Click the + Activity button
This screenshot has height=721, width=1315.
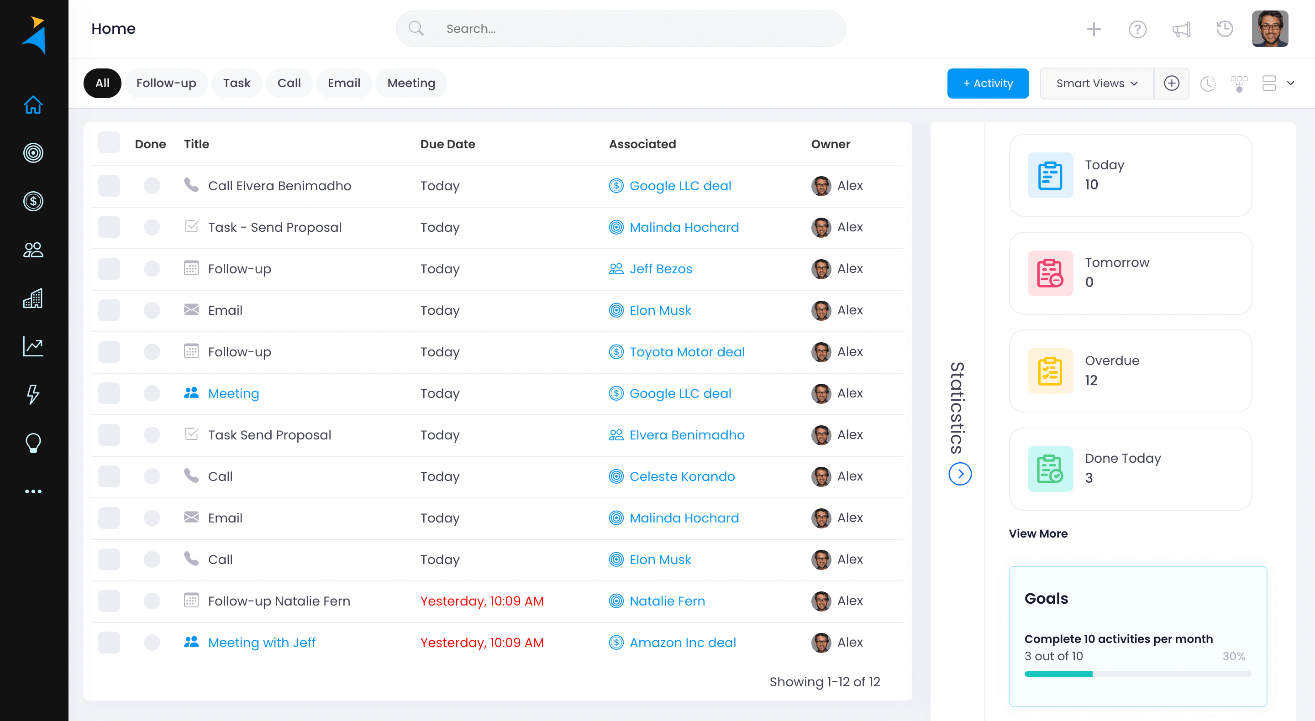coord(987,83)
